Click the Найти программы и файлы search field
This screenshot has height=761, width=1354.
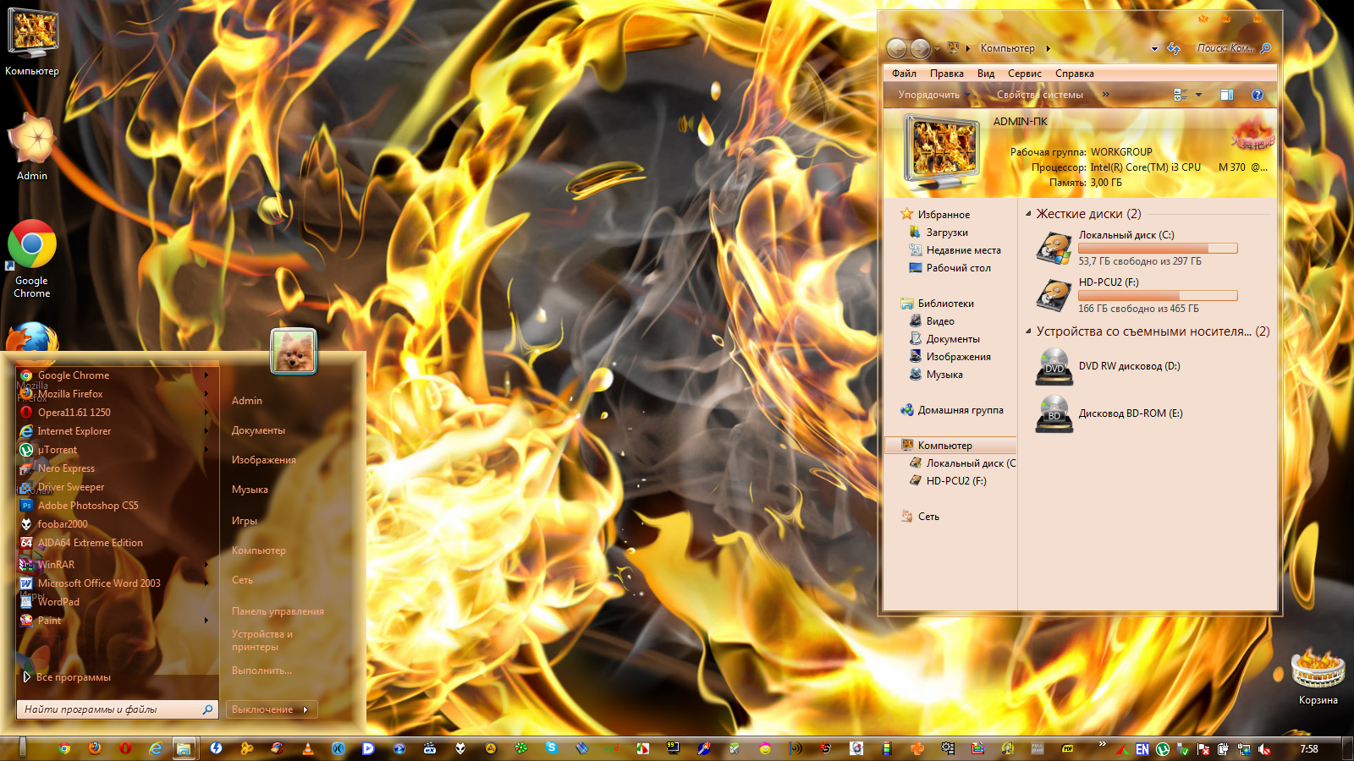point(110,709)
